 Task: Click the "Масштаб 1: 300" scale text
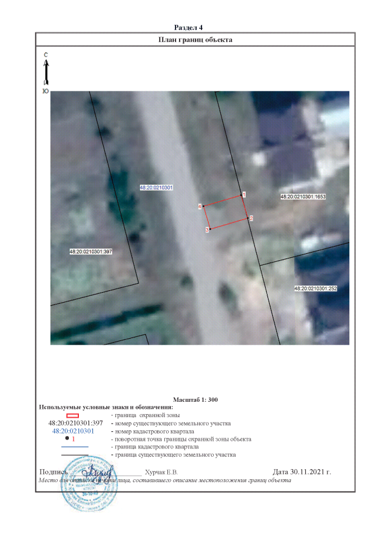pyautogui.click(x=196, y=400)
